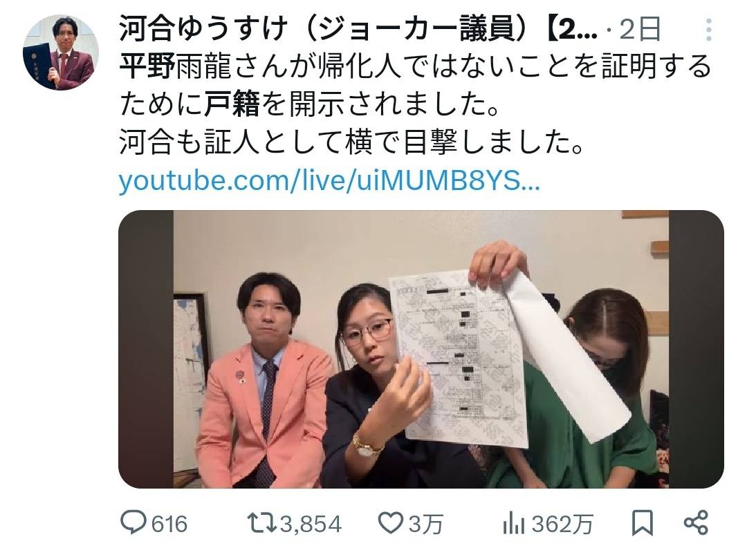Open the attached photo of three people
This screenshot has width=747, height=557.
click(x=421, y=350)
